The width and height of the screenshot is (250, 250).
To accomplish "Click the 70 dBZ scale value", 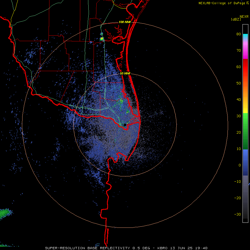I will point(239,51).
